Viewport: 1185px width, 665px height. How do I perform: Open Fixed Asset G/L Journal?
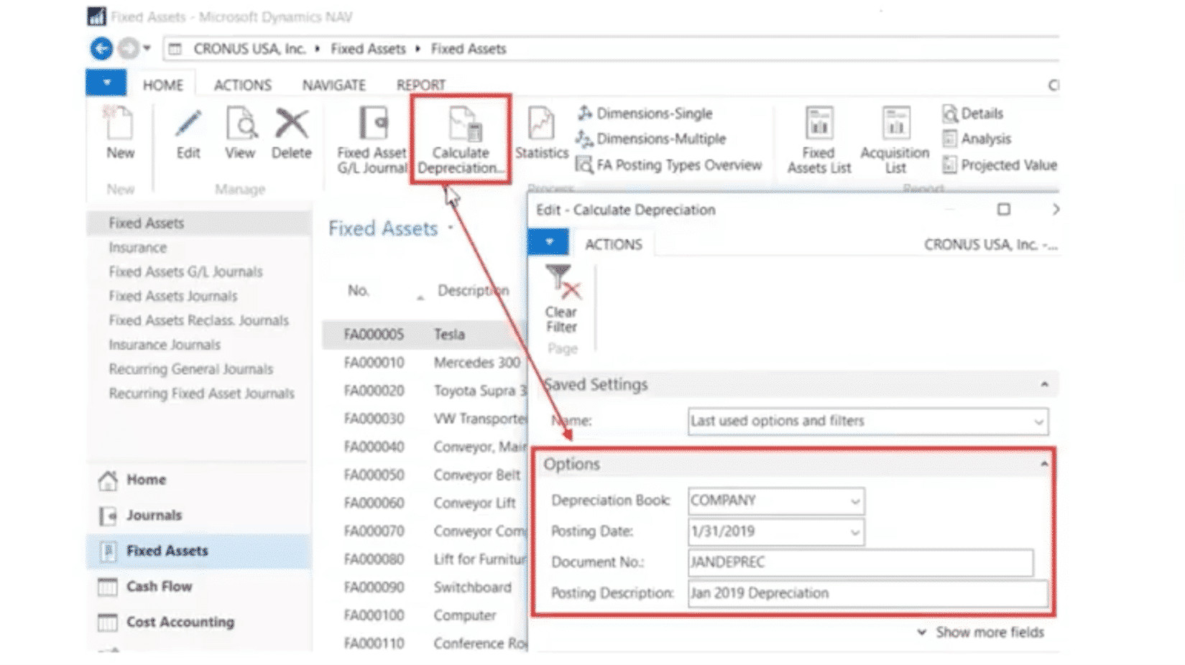click(372, 141)
